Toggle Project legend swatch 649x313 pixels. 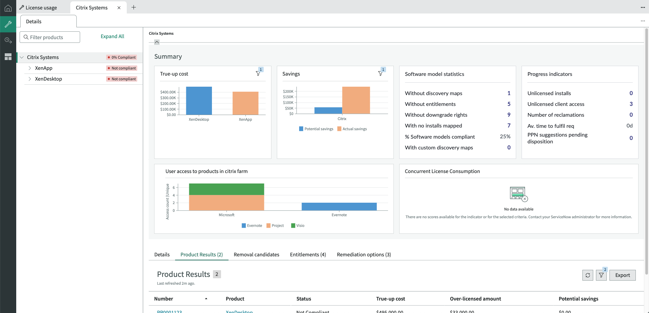268,226
